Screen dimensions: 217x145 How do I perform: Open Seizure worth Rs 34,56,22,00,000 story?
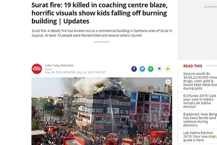point(200,81)
